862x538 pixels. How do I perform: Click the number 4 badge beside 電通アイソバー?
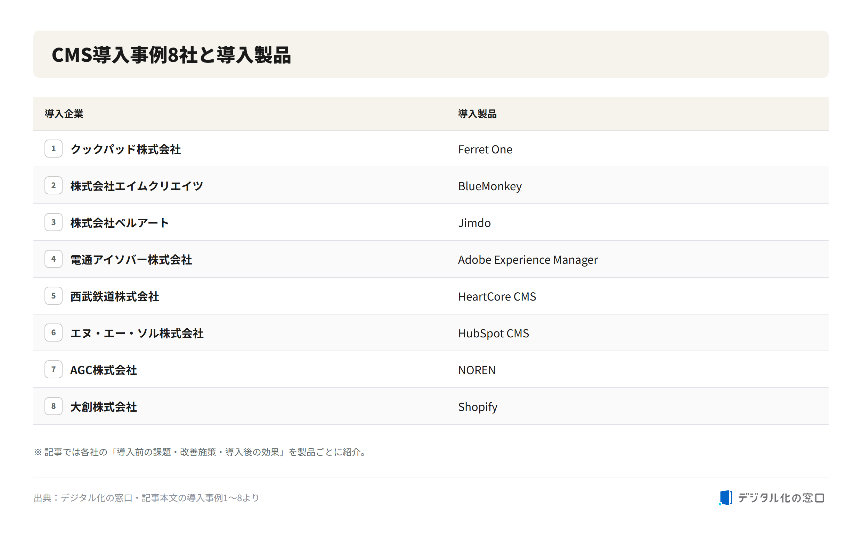pyautogui.click(x=54, y=259)
